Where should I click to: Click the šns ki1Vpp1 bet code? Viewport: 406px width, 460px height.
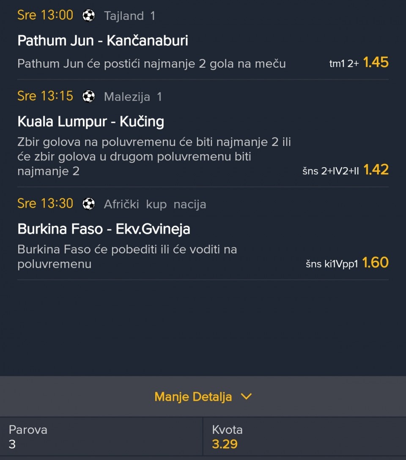(x=332, y=264)
